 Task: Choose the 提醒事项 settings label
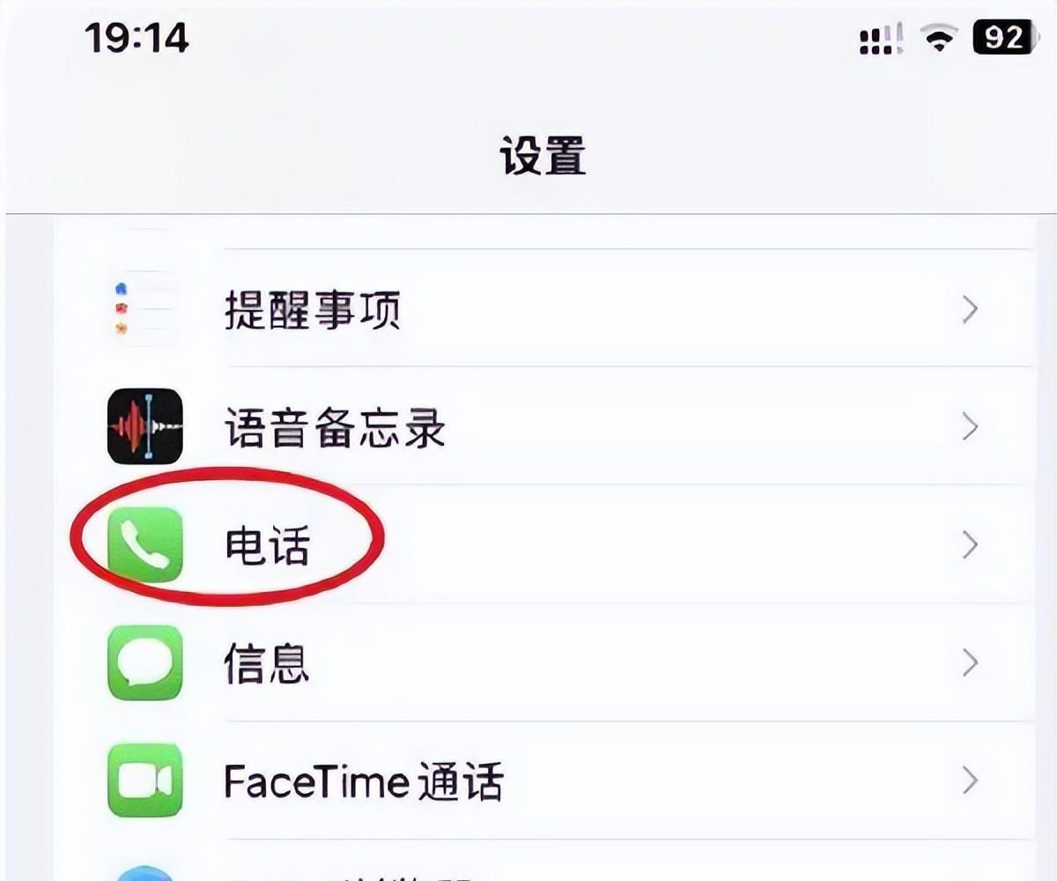313,309
